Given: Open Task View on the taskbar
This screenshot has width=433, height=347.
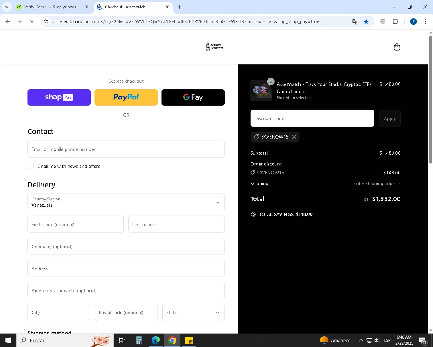Looking at the screenshot, I should [x=122, y=340].
